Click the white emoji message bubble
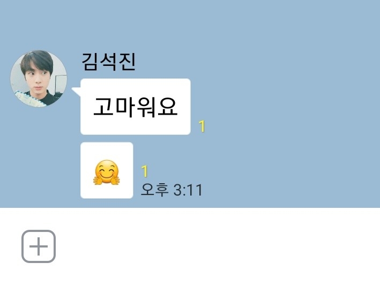The width and height of the screenshot is (380, 285). click(107, 170)
